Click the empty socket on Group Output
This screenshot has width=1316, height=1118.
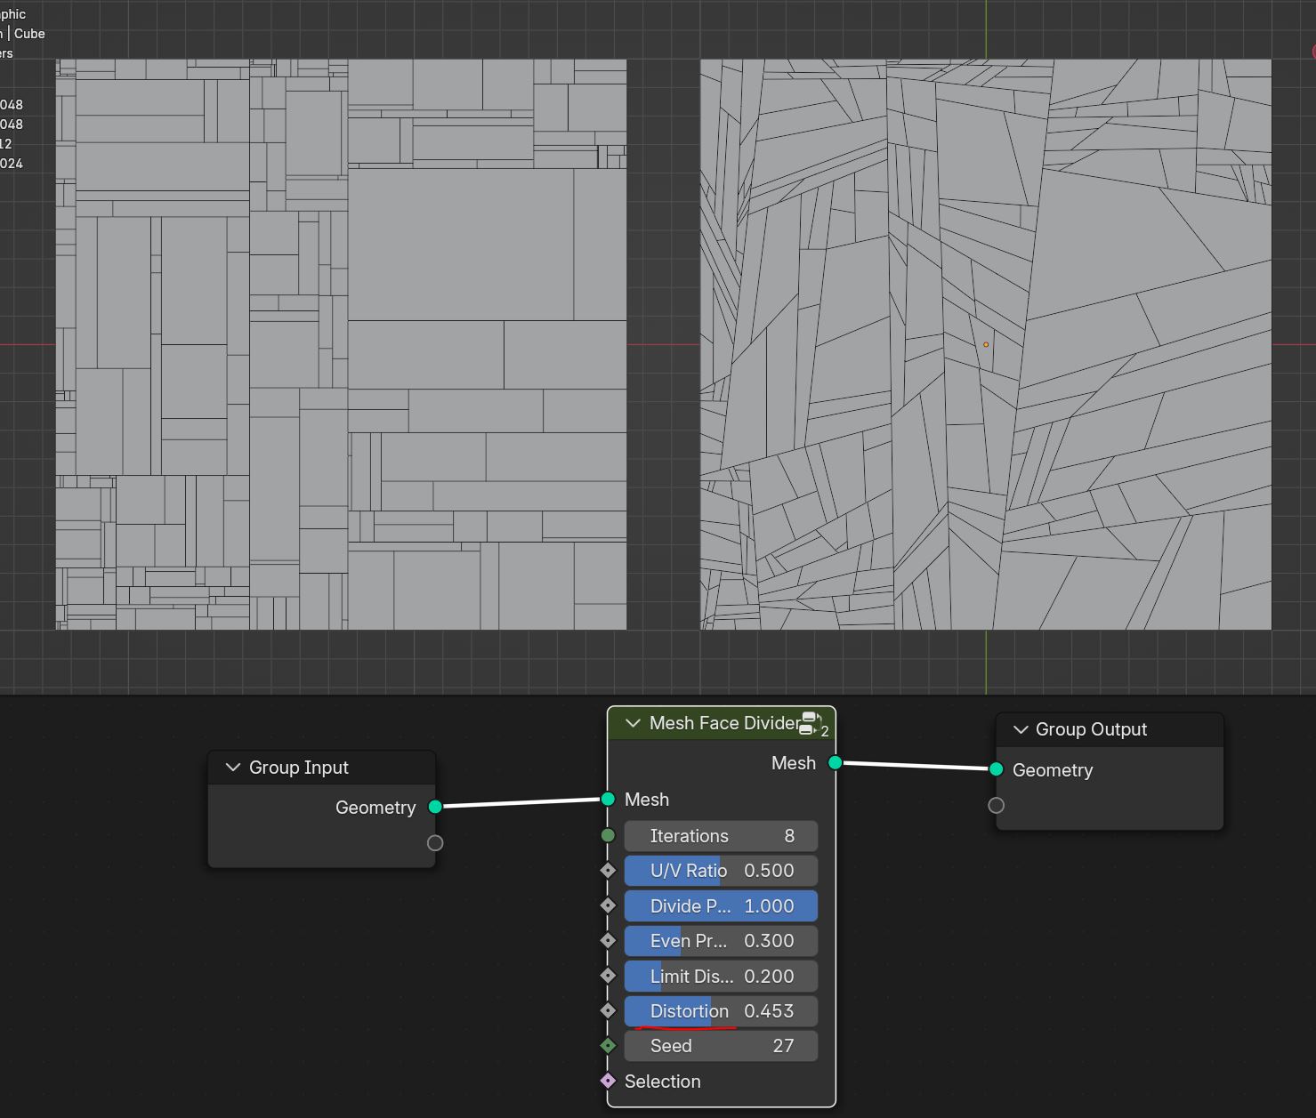(x=997, y=805)
